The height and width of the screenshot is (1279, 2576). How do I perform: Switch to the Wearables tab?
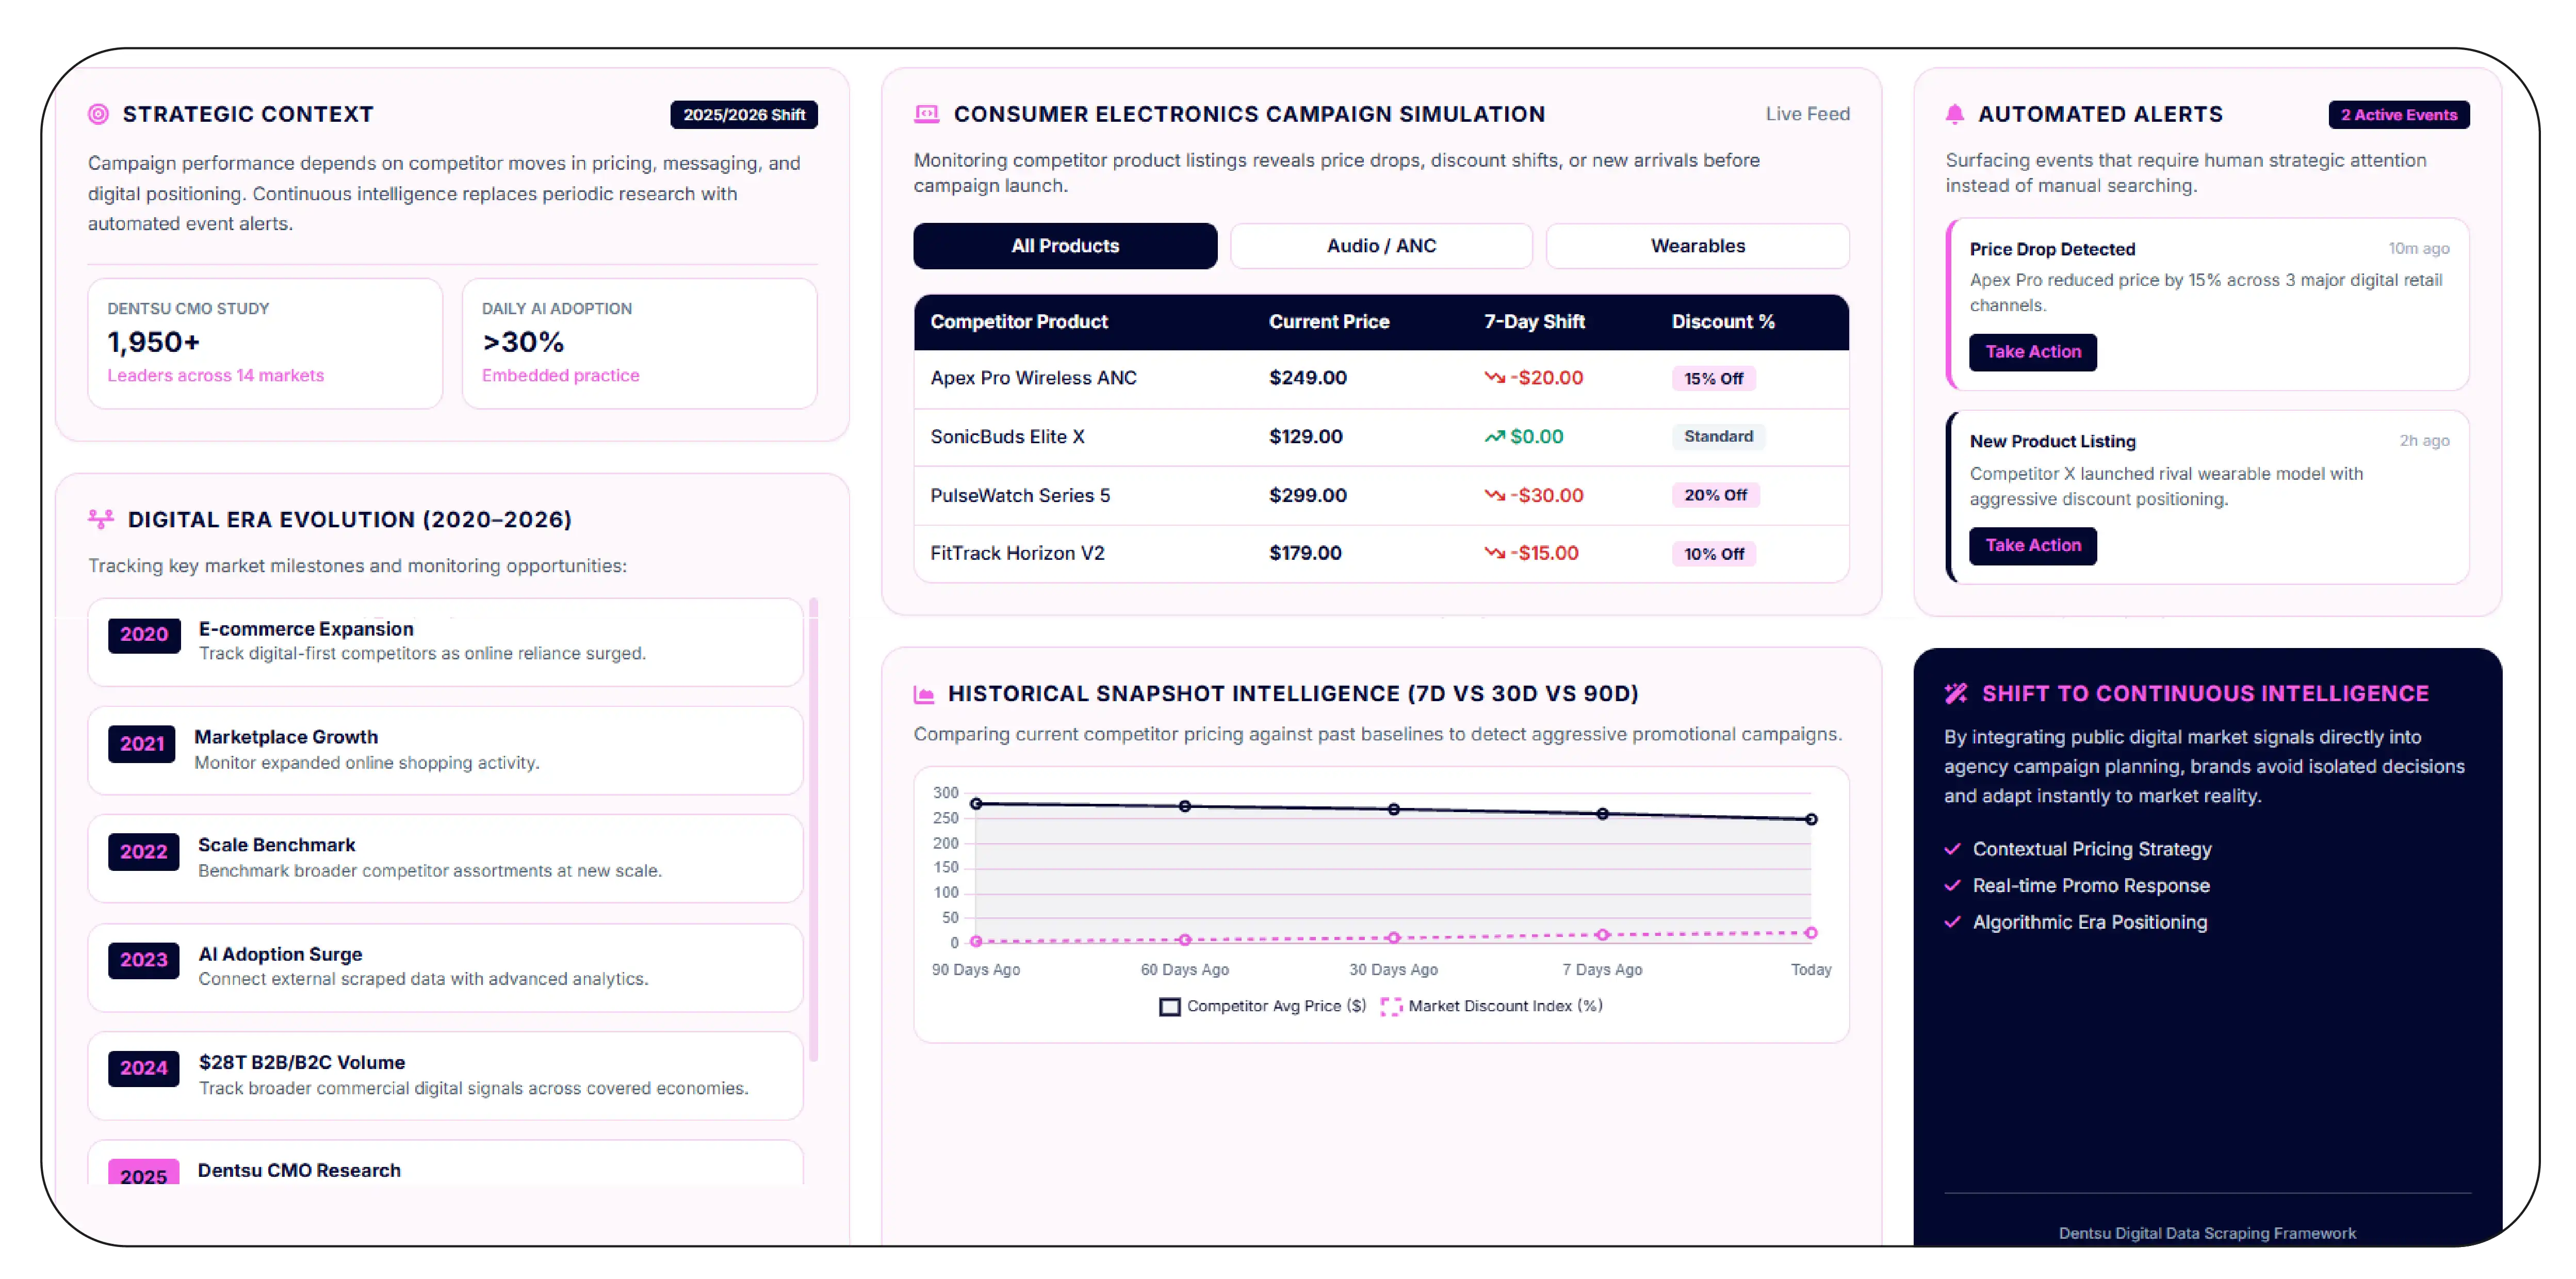point(1697,246)
